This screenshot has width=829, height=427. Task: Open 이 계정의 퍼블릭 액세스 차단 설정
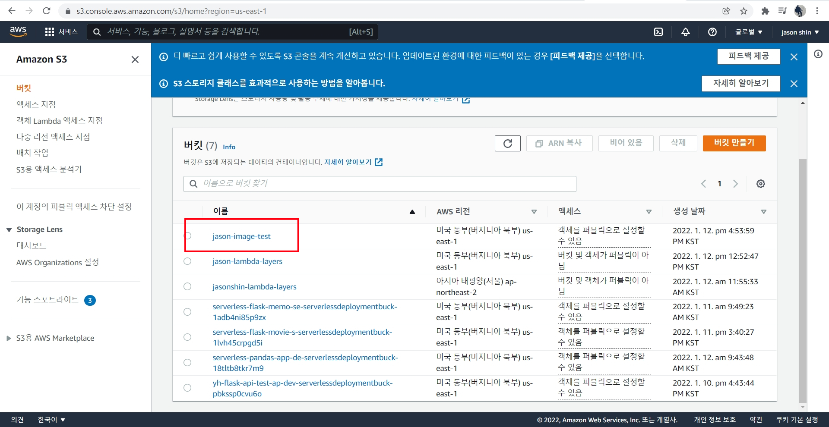coord(74,207)
